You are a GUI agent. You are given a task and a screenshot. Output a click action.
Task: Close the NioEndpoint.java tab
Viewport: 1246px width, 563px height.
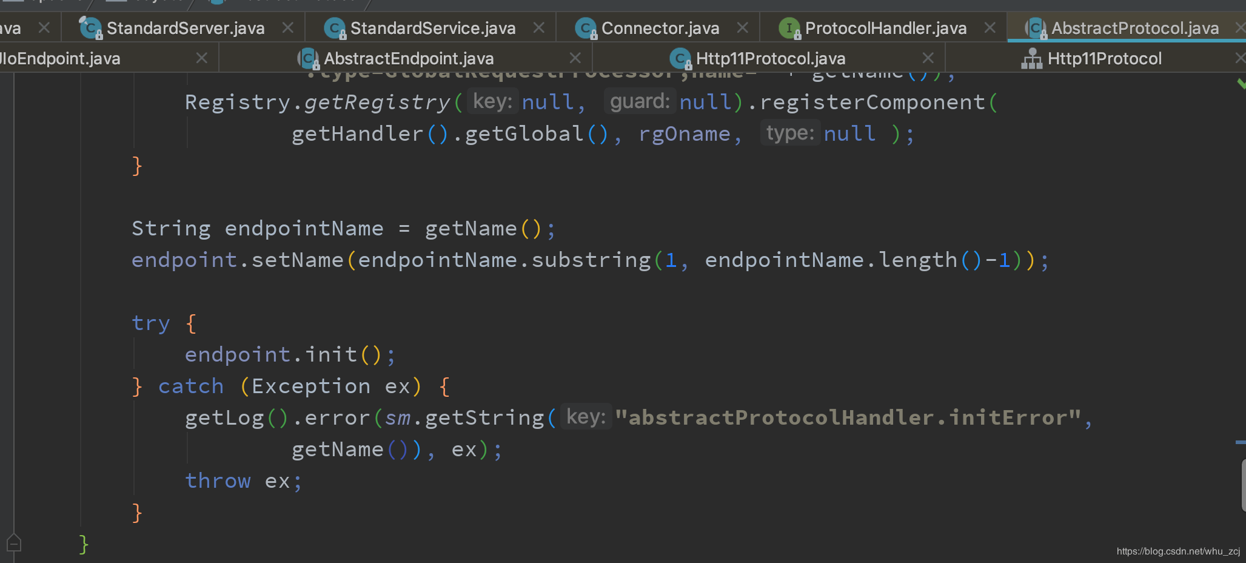[202, 58]
